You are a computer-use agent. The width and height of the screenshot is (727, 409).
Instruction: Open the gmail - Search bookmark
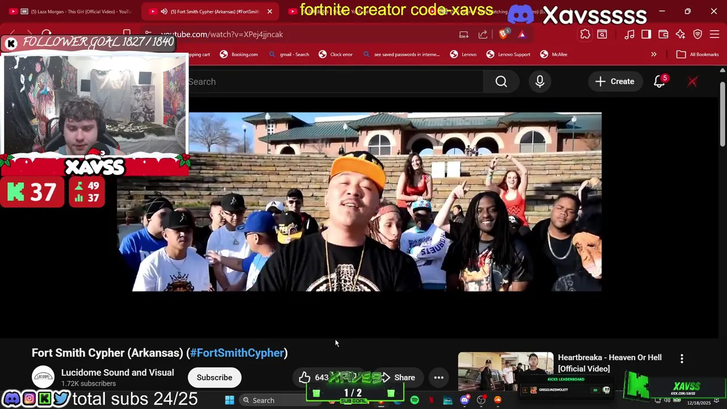[x=289, y=55]
